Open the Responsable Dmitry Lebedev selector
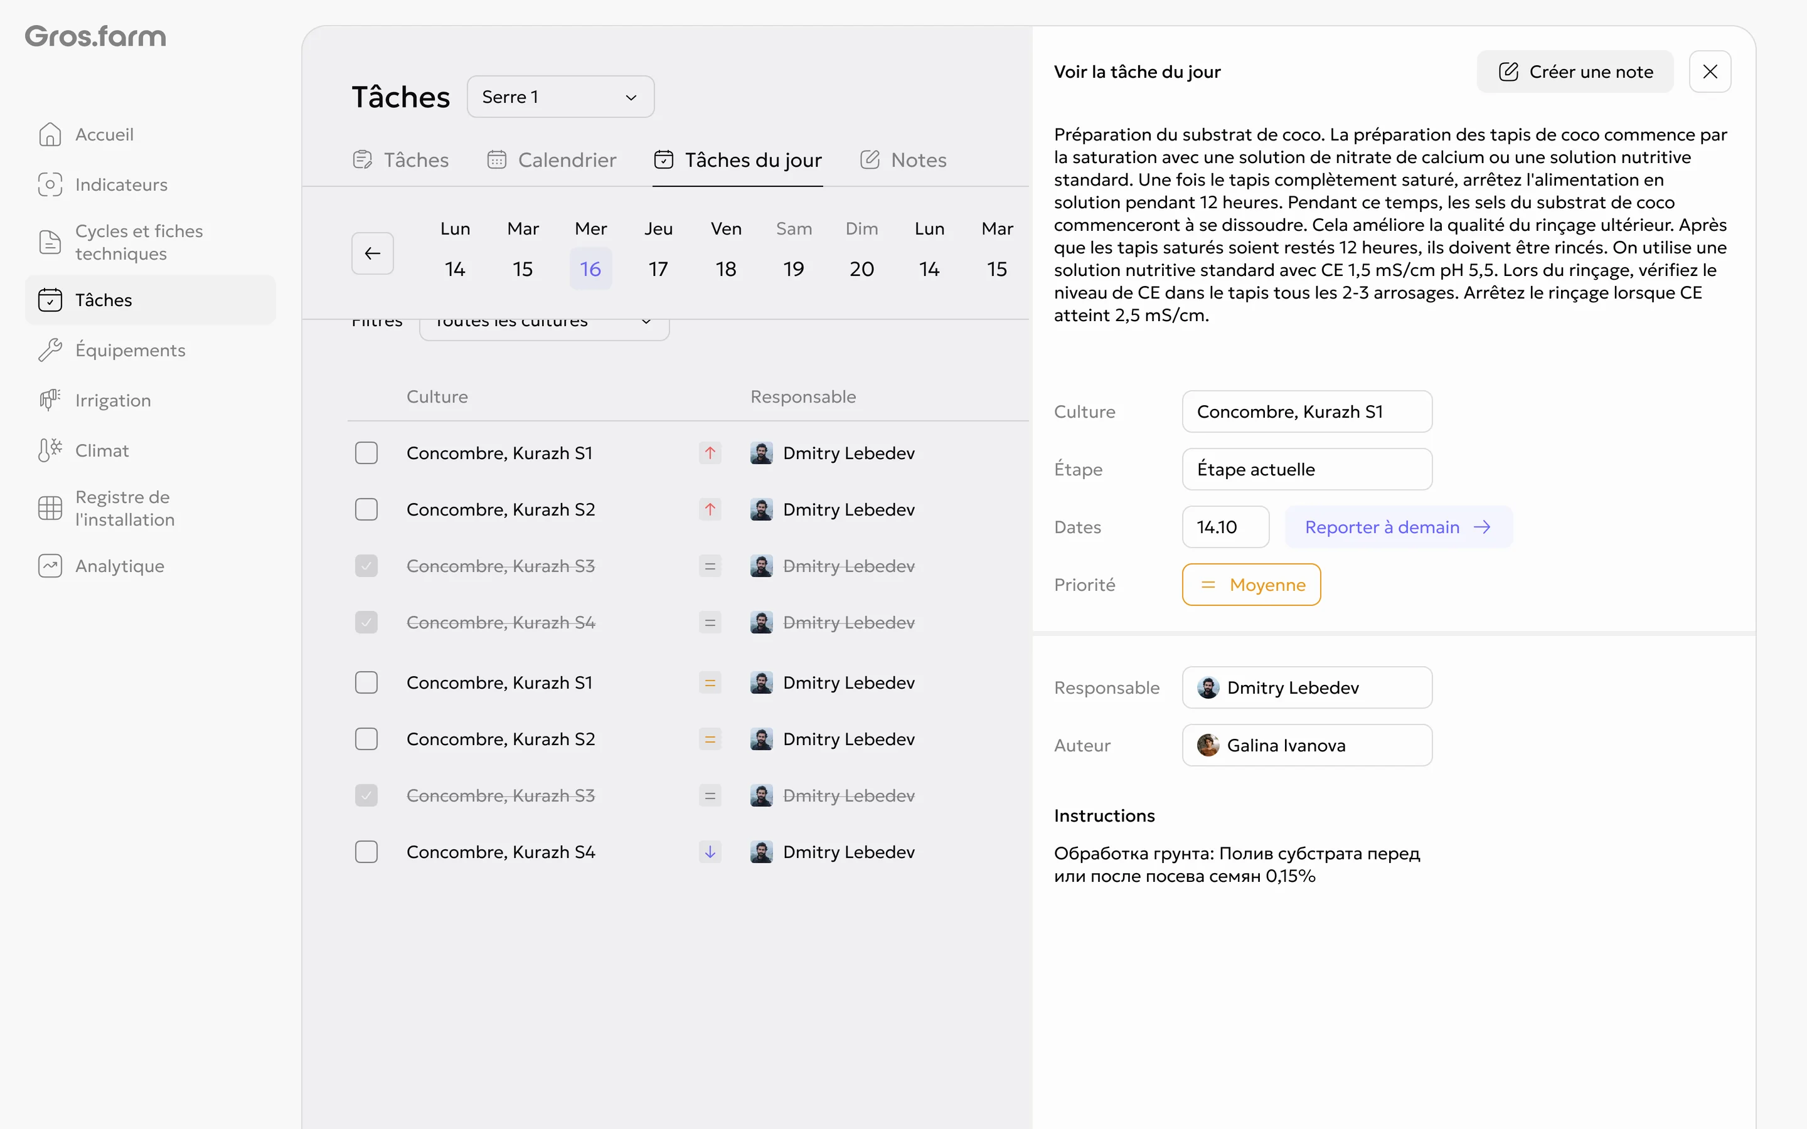 pos(1307,687)
